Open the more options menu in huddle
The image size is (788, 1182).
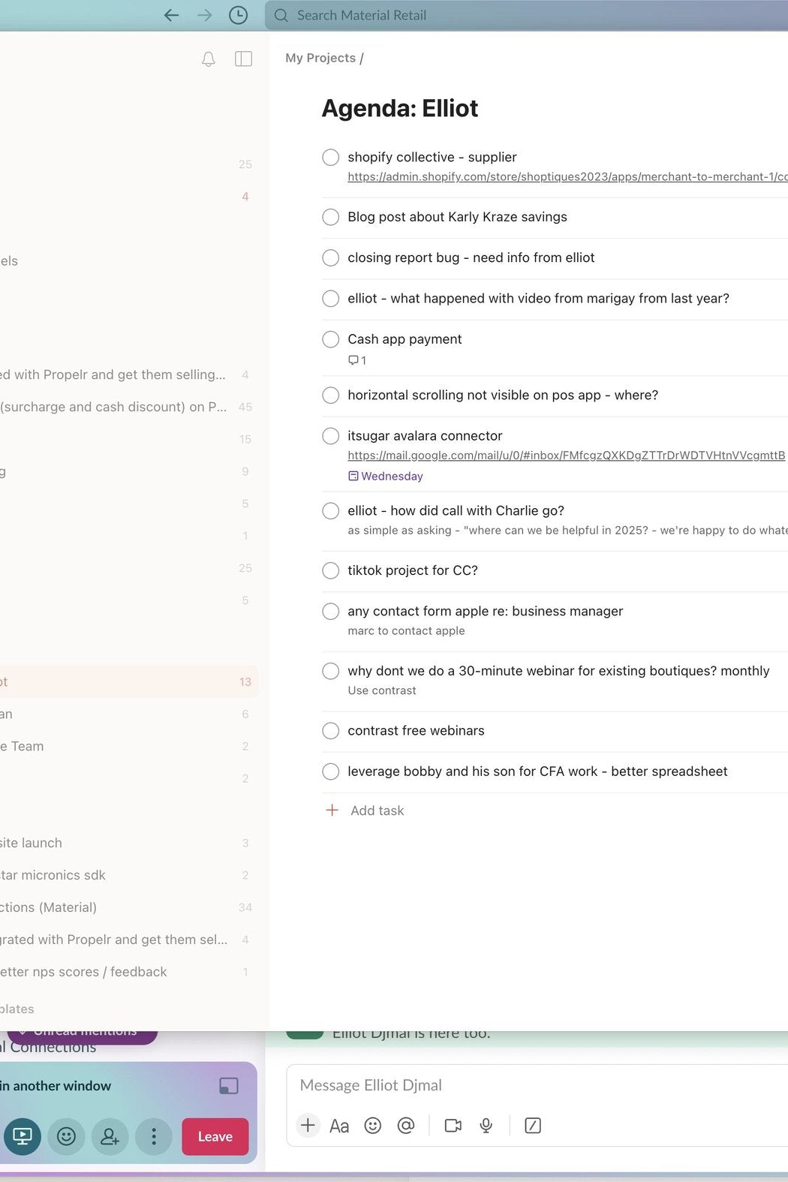(x=154, y=1136)
